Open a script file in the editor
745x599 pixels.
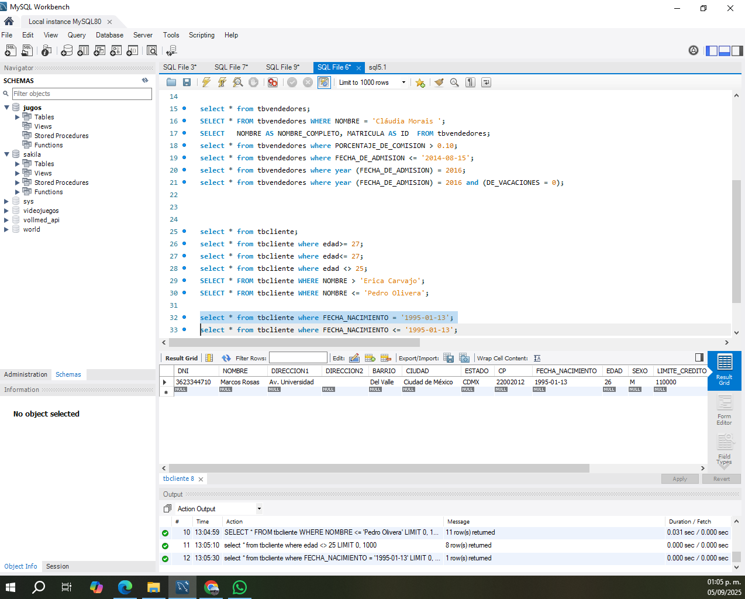(171, 82)
